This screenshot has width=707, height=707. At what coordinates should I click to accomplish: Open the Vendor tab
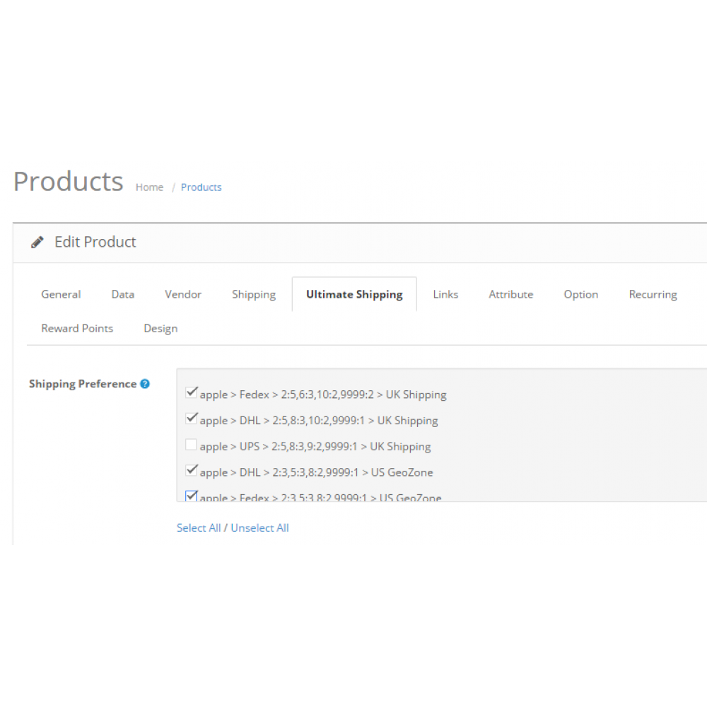tap(182, 294)
